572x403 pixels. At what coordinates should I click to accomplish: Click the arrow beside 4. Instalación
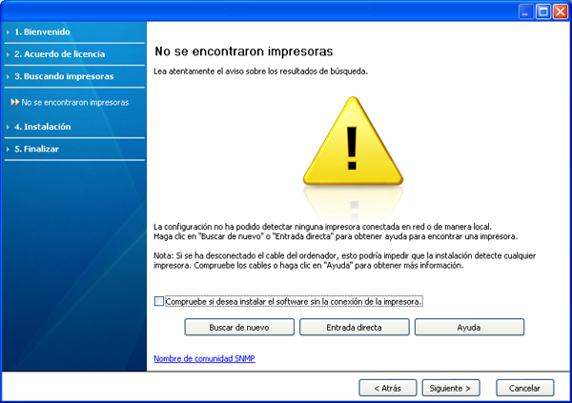8,128
